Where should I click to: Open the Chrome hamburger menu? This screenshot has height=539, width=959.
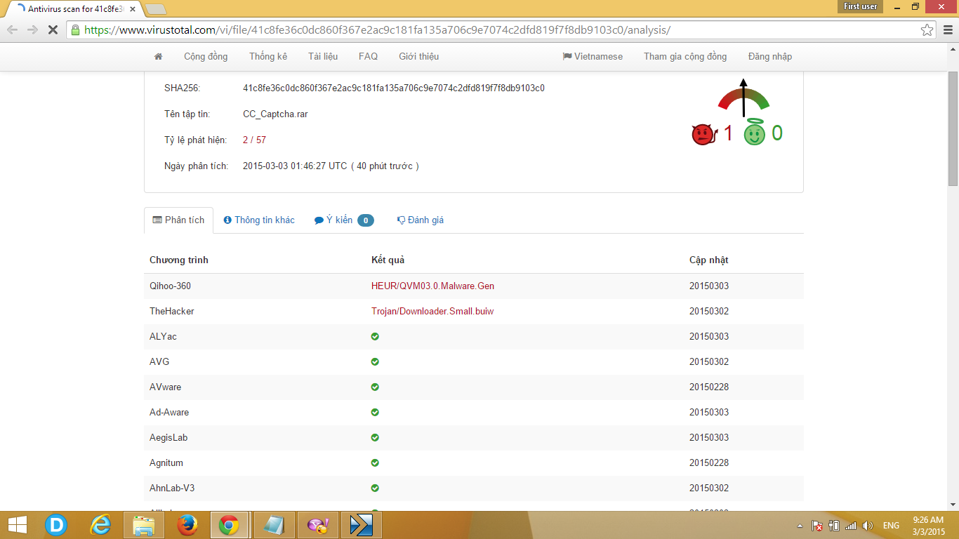point(948,29)
